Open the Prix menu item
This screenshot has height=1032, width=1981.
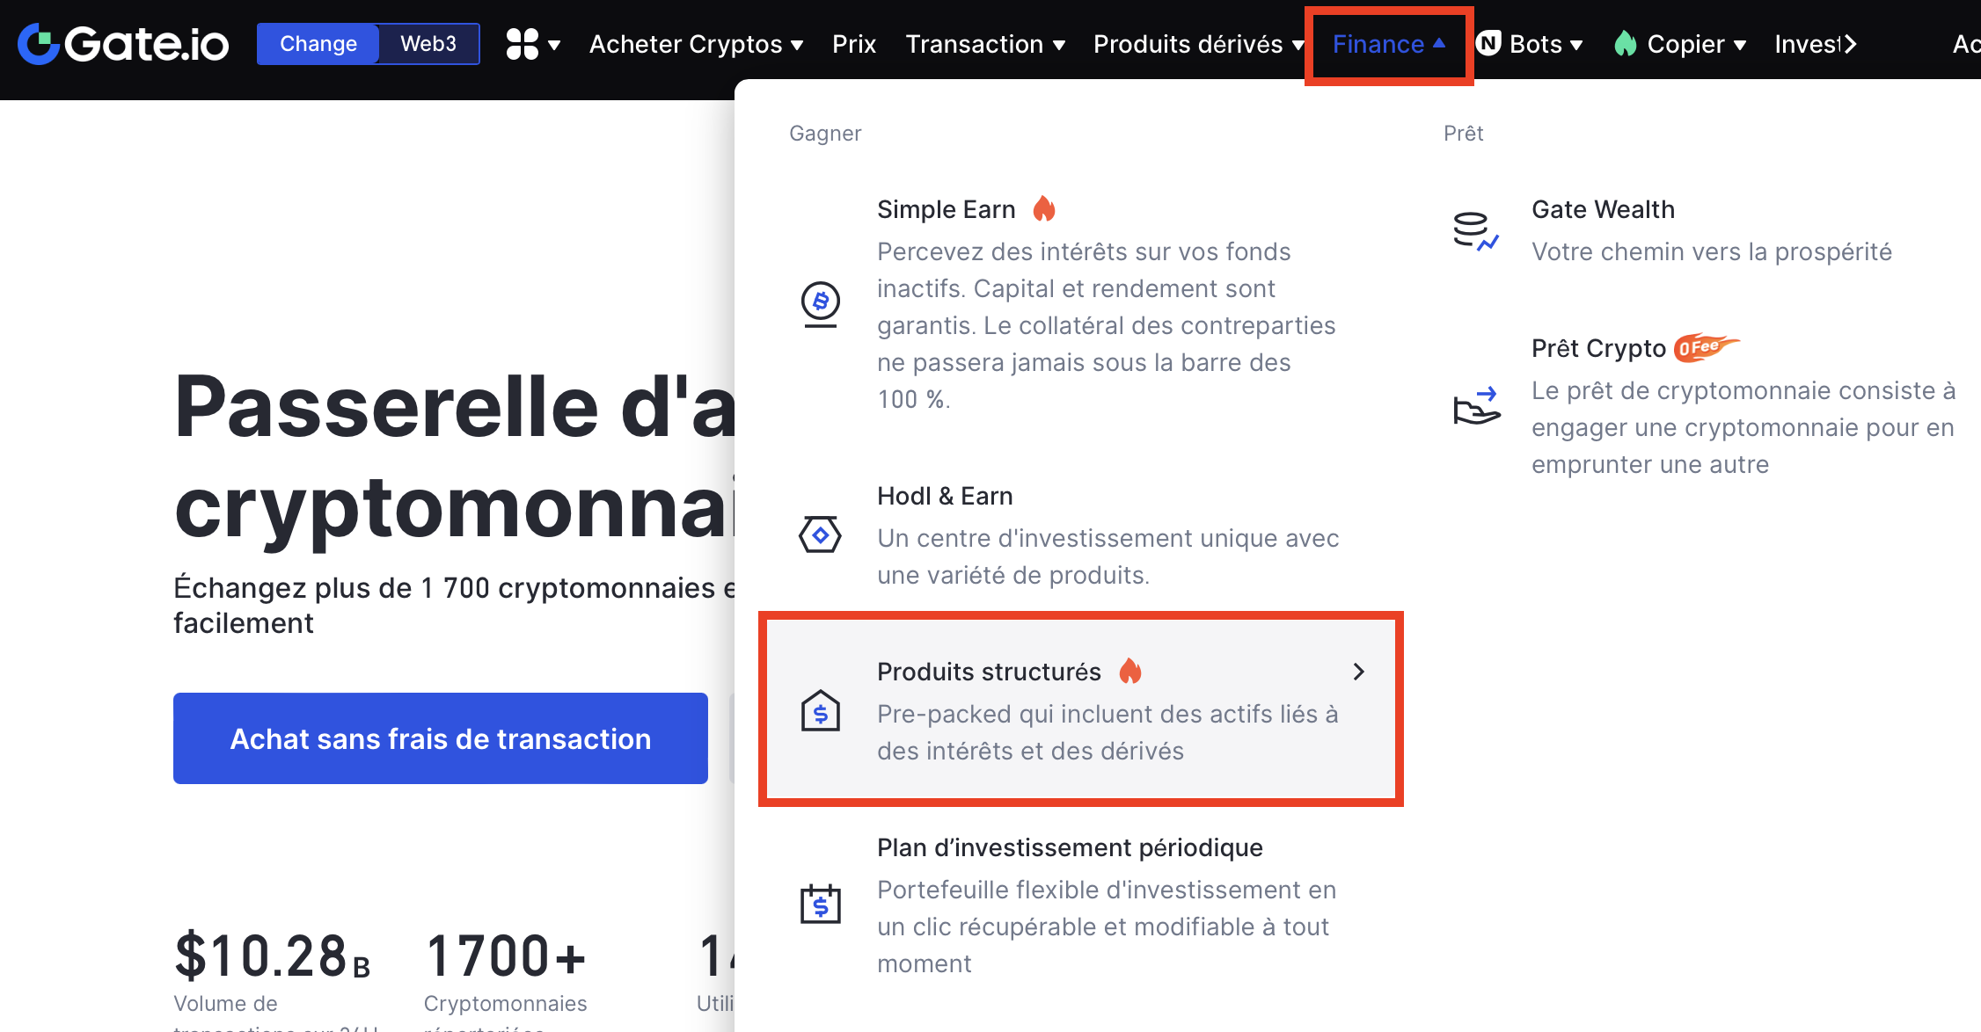[x=854, y=44]
